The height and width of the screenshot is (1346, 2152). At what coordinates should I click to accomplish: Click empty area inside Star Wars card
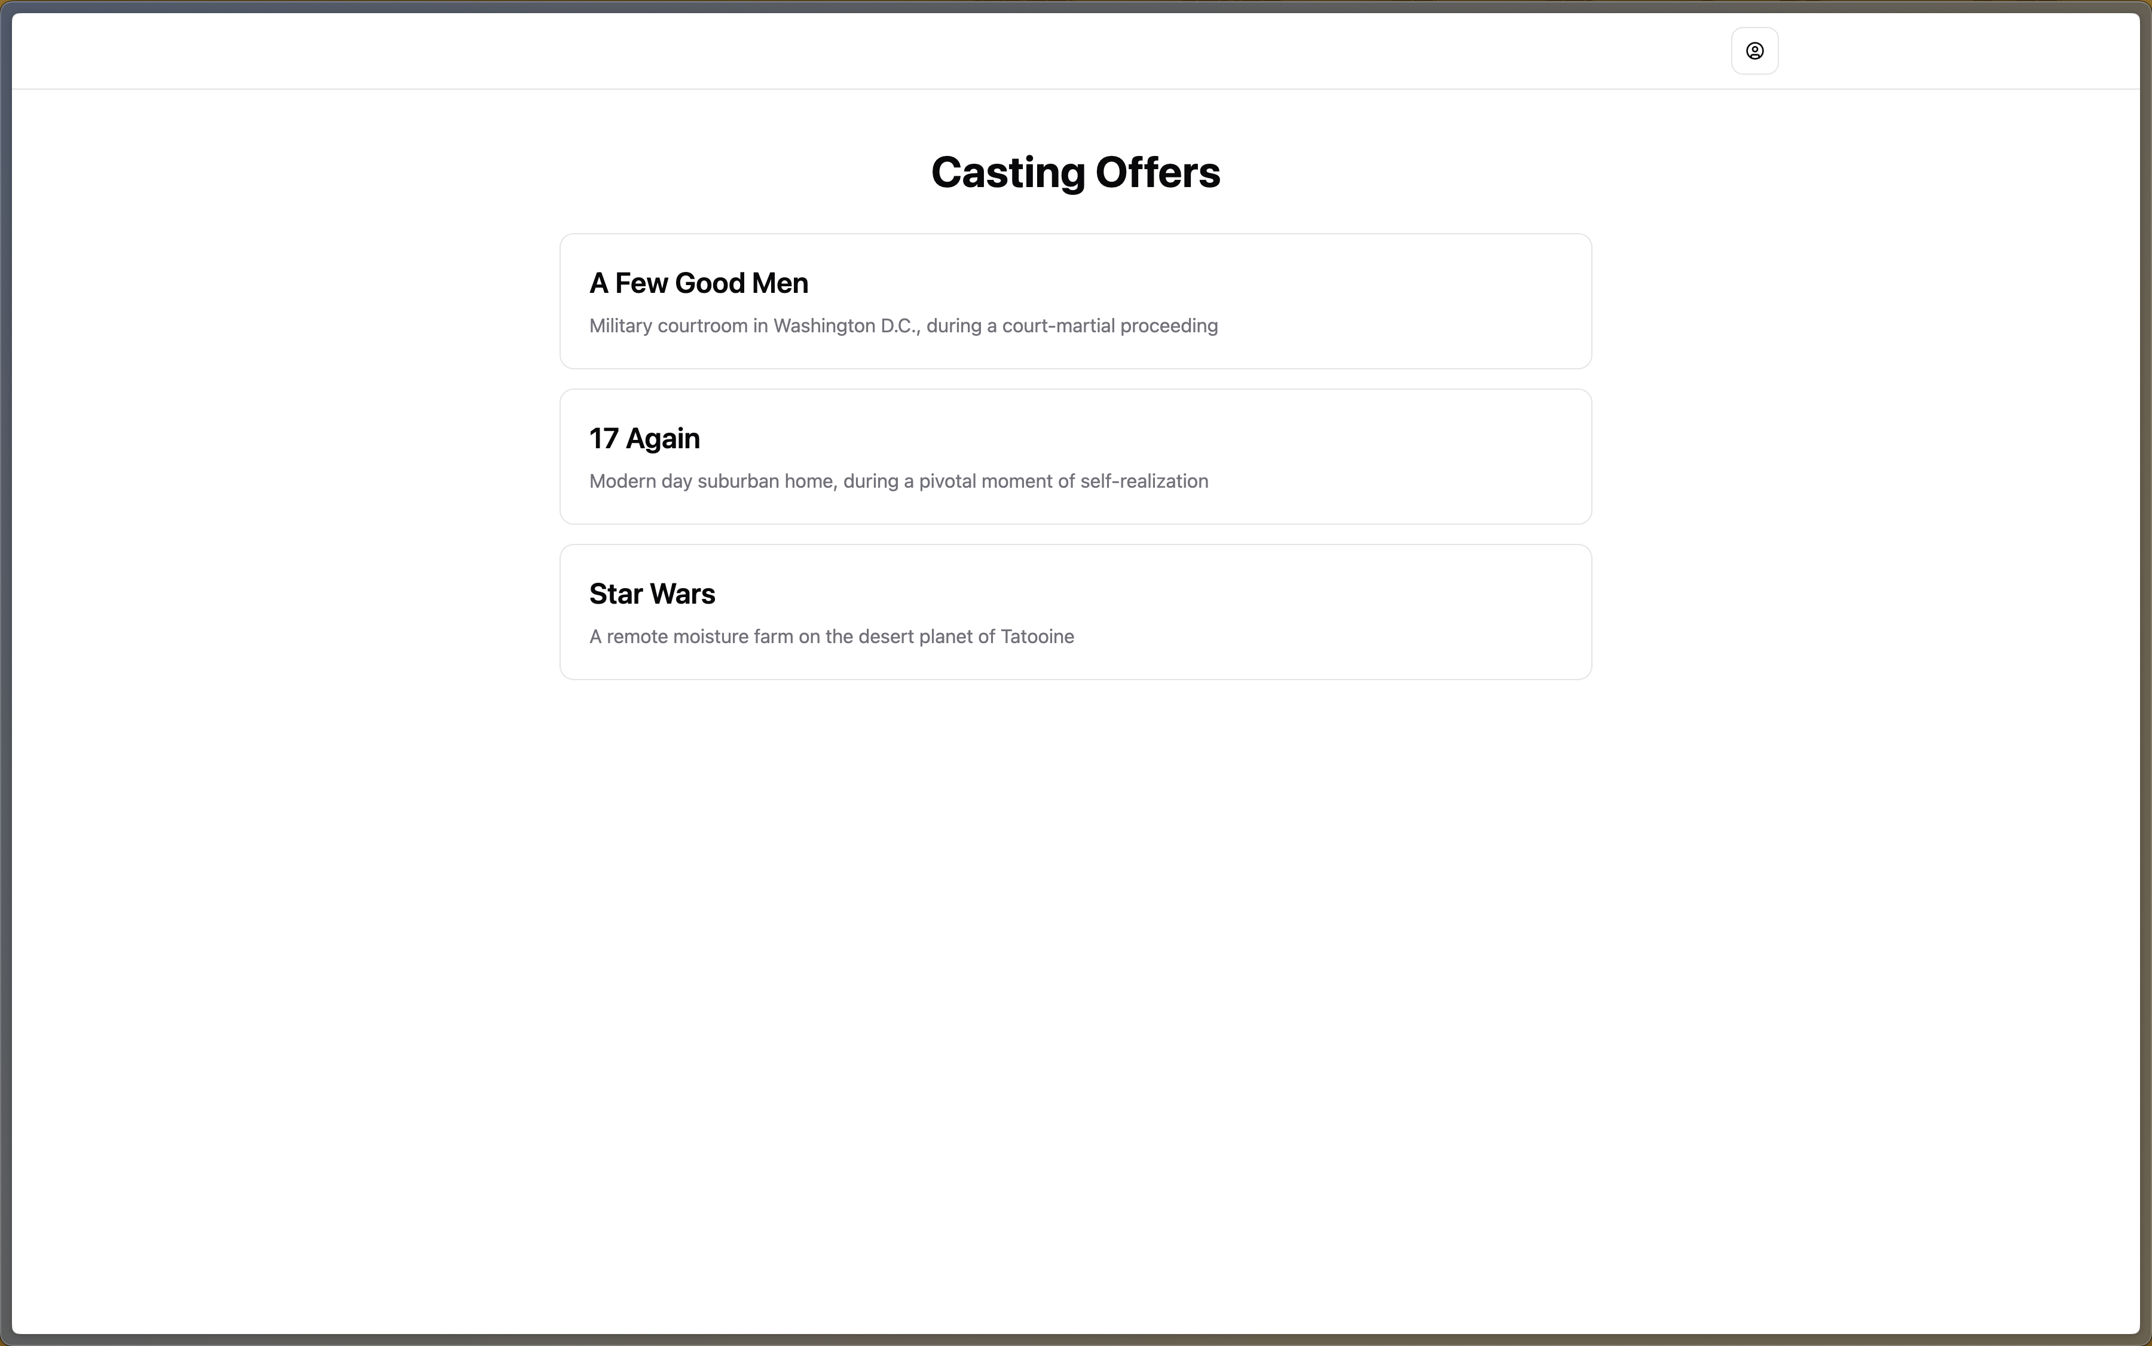(1380, 614)
